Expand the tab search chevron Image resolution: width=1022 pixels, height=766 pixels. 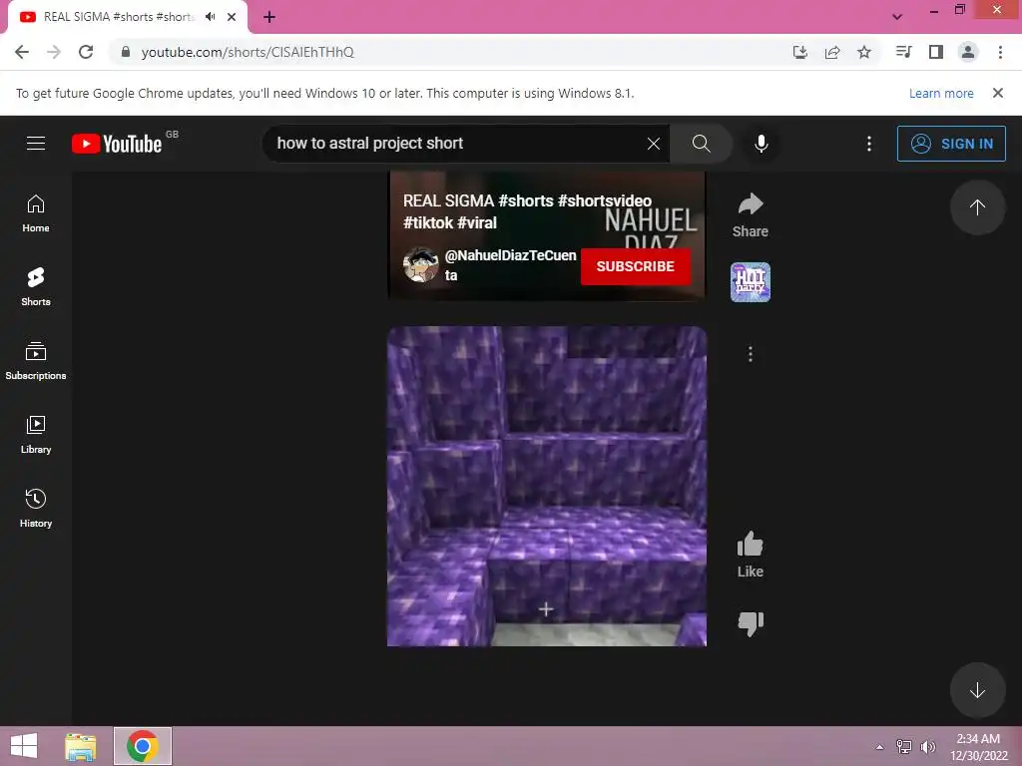pos(897,17)
